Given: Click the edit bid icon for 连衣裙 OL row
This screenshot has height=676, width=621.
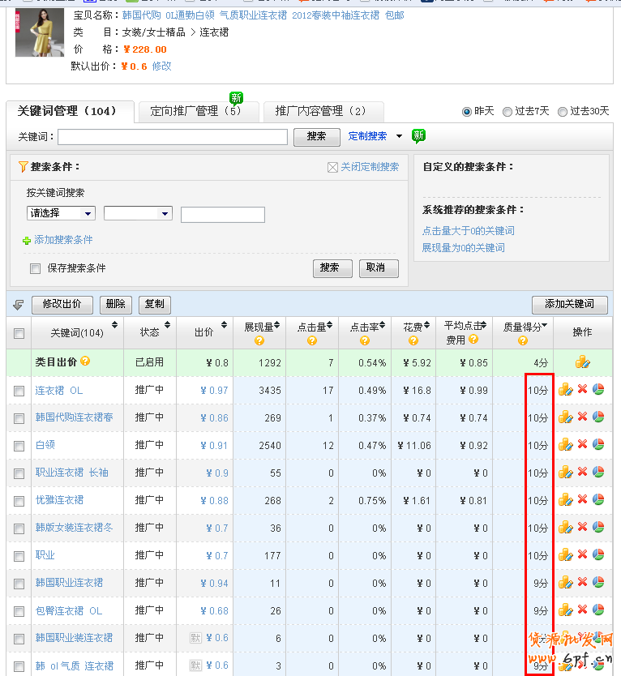Looking at the screenshot, I should (565, 391).
